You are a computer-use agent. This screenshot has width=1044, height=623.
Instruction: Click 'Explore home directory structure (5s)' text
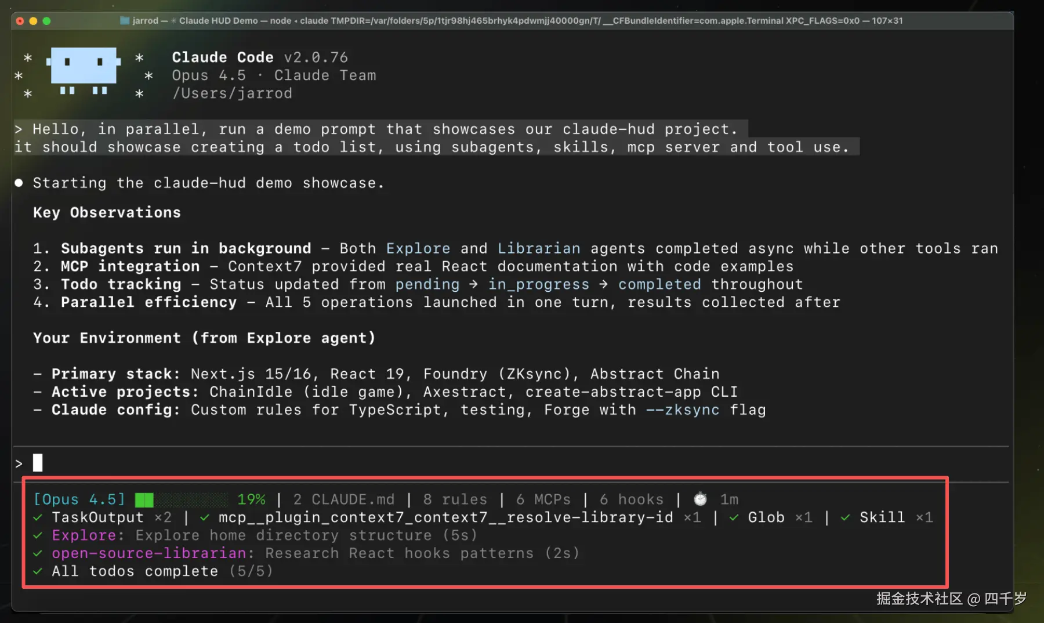(x=307, y=535)
